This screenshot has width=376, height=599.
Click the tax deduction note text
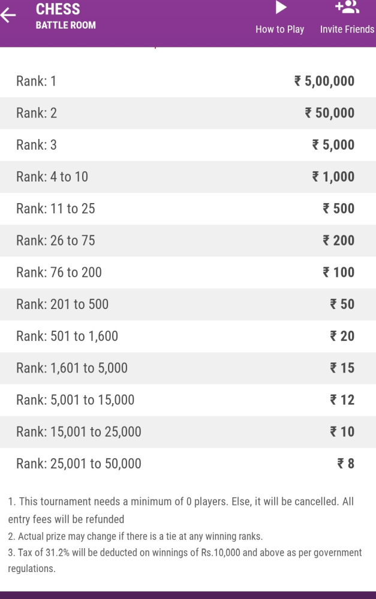(185, 560)
